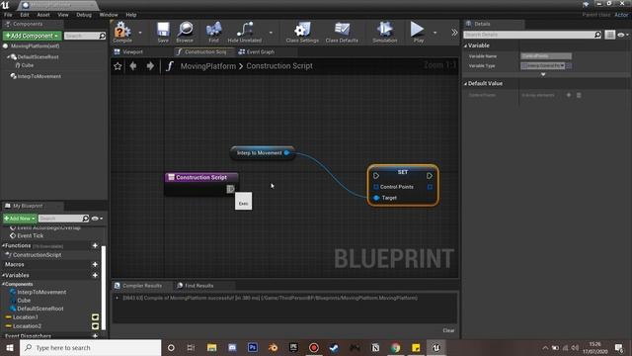Open Class Defaults

pyautogui.click(x=342, y=32)
